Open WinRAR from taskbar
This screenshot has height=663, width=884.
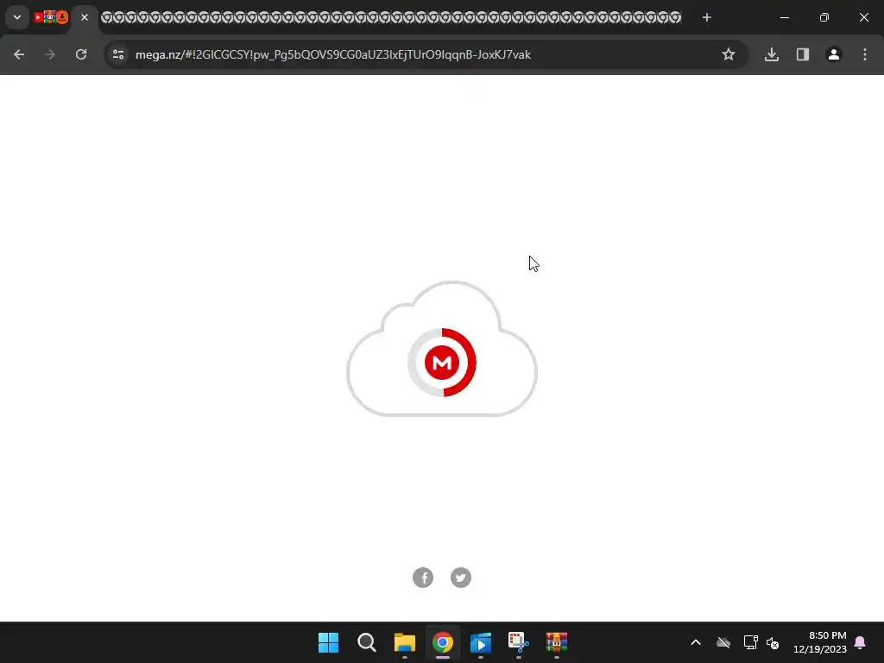[x=557, y=642]
